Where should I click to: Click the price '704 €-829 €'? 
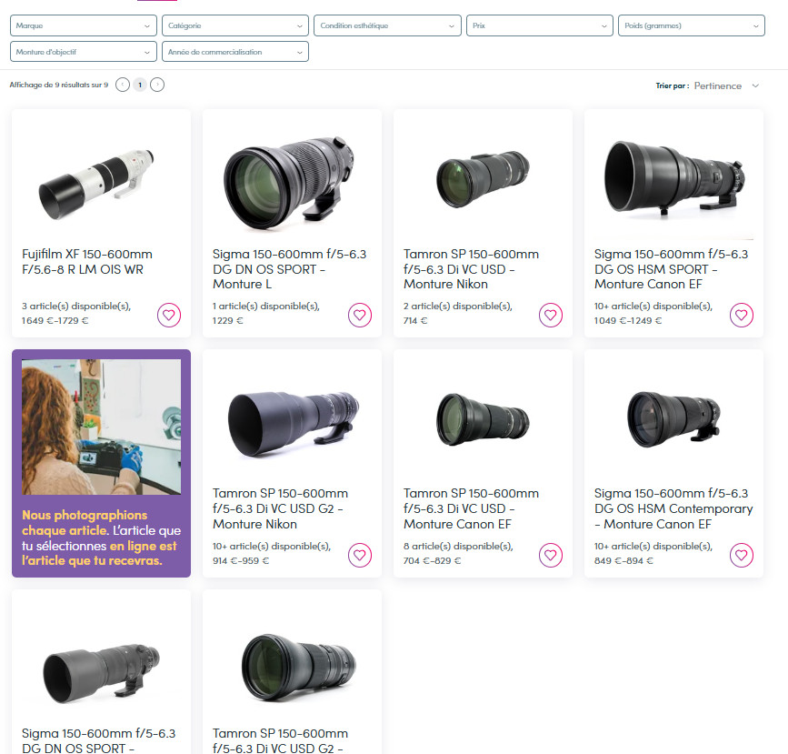point(433,560)
